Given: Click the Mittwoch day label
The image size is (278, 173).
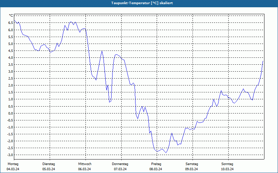Looking at the screenshot, I should [x=85, y=164].
